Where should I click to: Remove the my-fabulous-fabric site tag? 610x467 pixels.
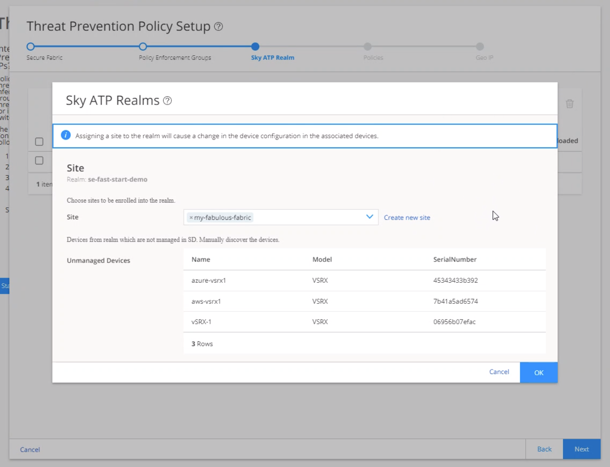(190, 217)
